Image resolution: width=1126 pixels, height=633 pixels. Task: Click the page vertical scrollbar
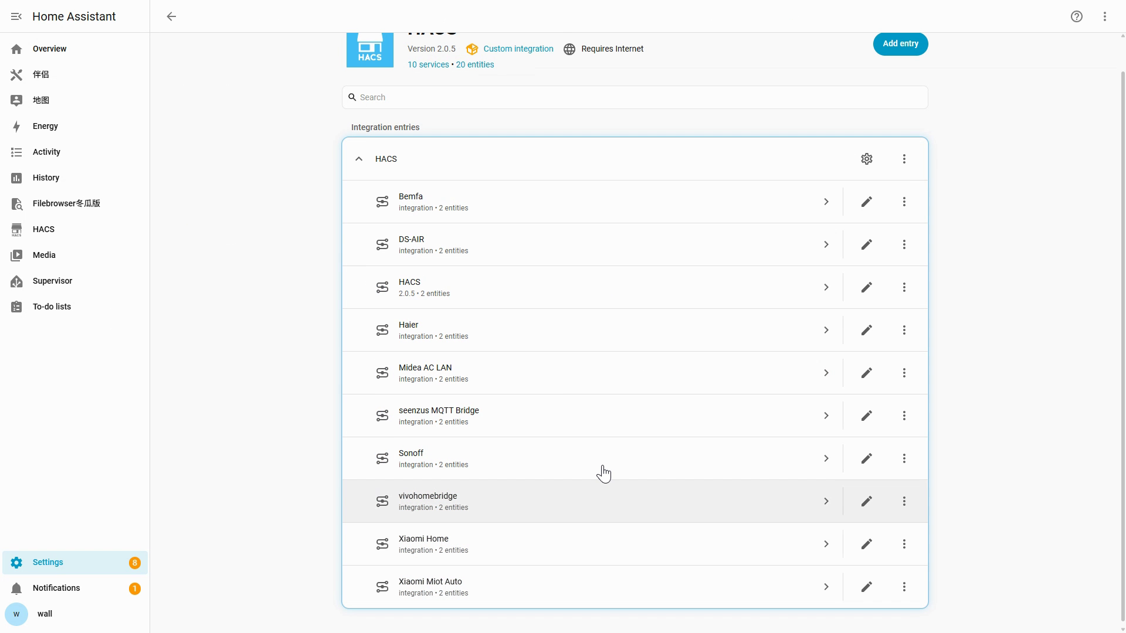(x=1122, y=346)
